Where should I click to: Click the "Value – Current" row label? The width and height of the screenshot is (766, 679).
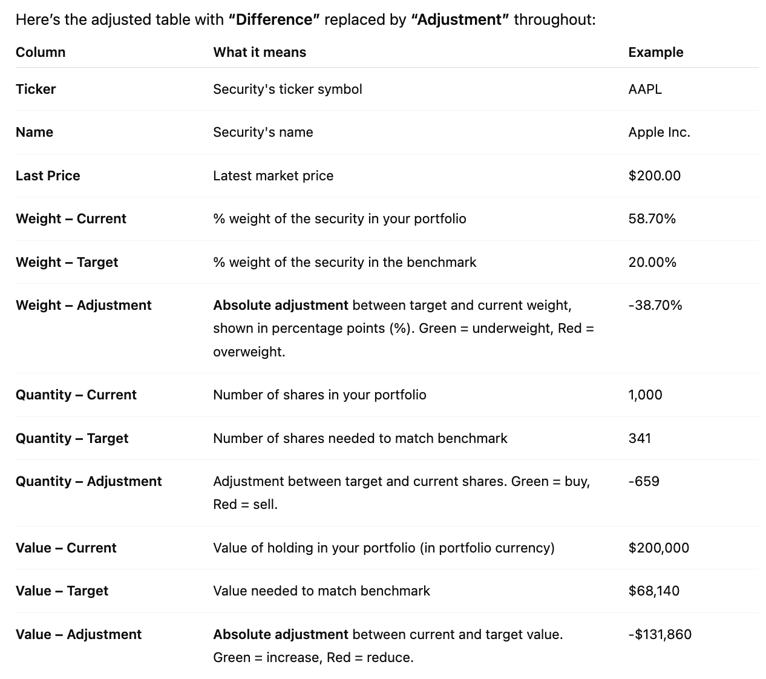tap(66, 548)
